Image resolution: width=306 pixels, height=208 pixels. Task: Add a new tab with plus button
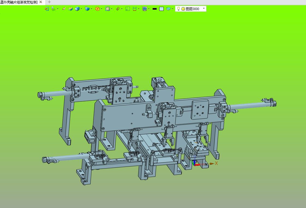pyautogui.click(x=49, y=2)
